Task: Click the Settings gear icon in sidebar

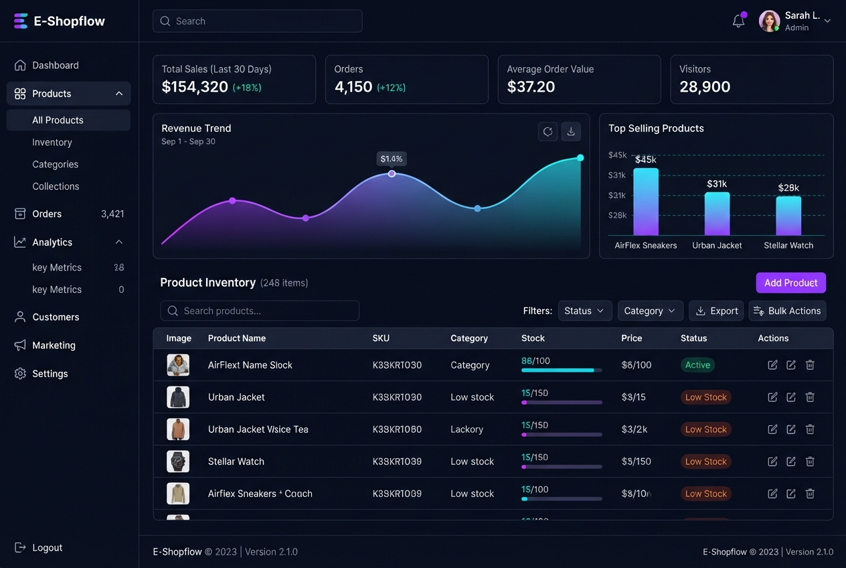Action: (20, 373)
